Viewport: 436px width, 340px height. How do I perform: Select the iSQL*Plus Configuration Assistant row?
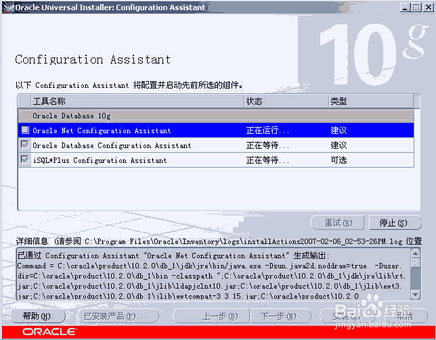pyautogui.click(x=216, y=160)
